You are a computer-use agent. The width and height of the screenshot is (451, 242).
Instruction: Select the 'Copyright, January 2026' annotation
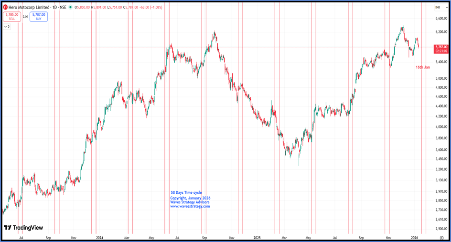pos(190,198)
